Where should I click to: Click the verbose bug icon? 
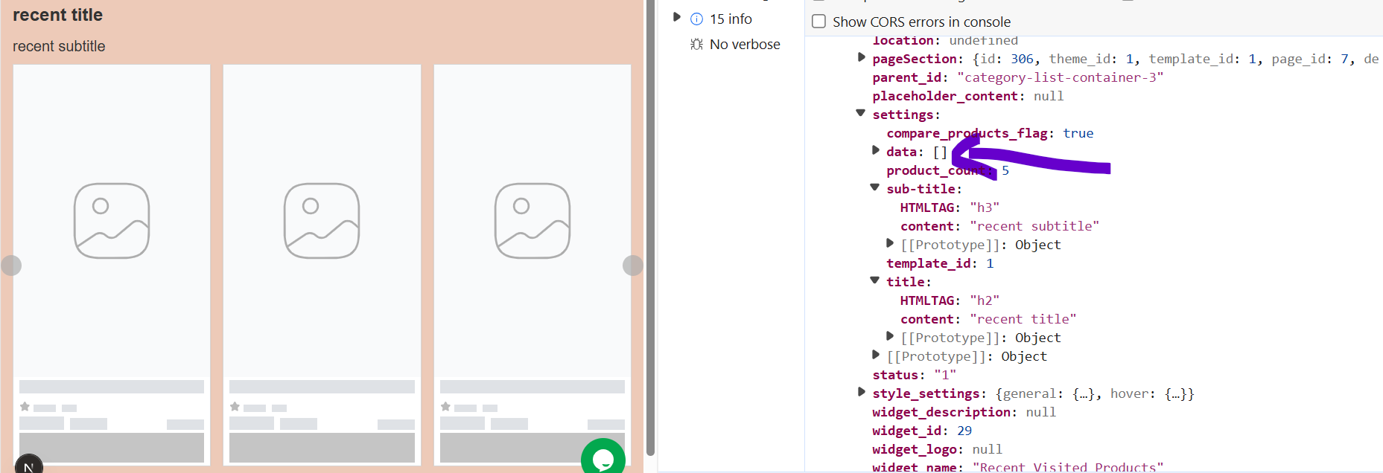click(x=696, y=45)
